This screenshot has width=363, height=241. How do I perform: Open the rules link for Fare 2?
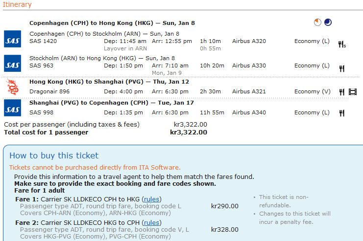pos(151,222)
